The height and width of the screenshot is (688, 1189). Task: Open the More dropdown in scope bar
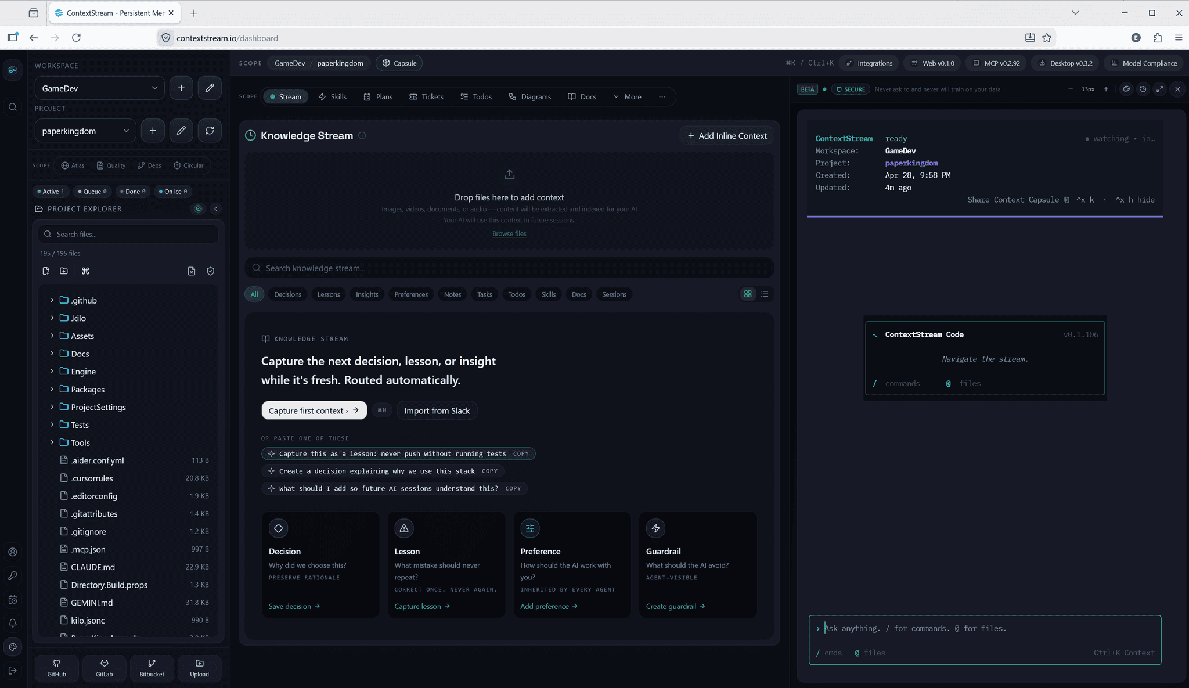pyautogui.click(x=627, y=96)
